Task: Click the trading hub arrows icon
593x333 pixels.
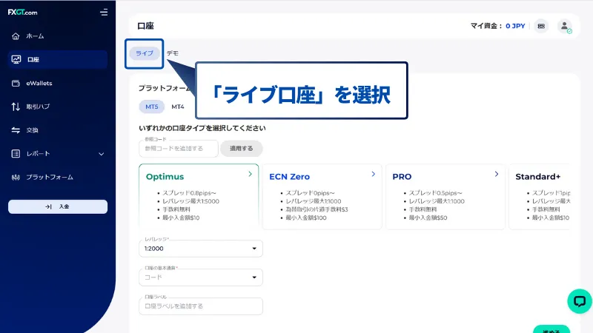Action: point(16,107)
